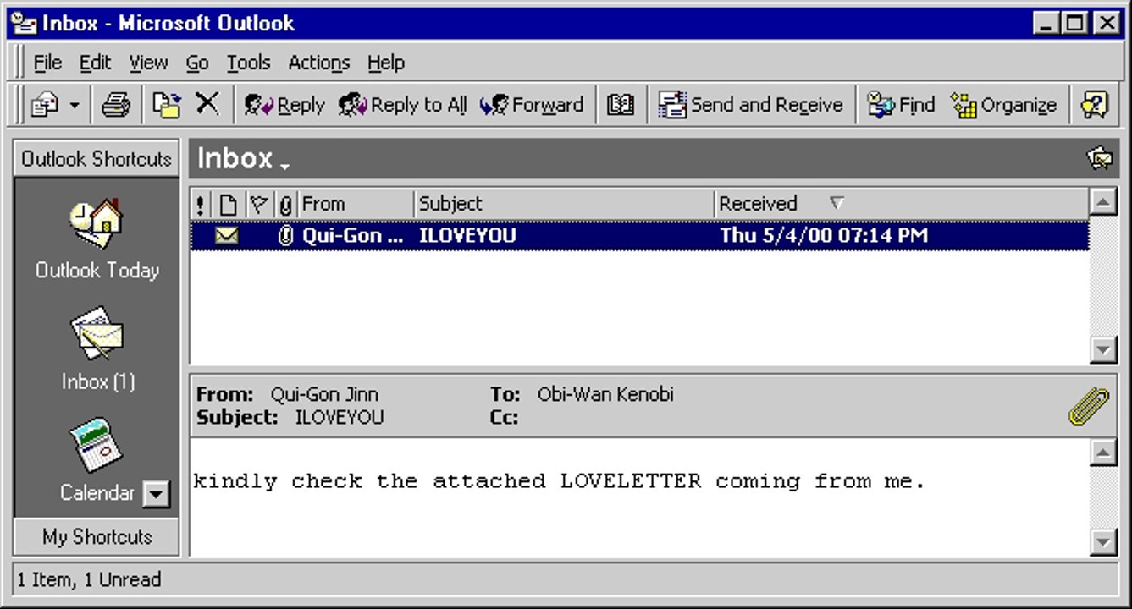Maximize the Outlook window

coord(1075,24)
